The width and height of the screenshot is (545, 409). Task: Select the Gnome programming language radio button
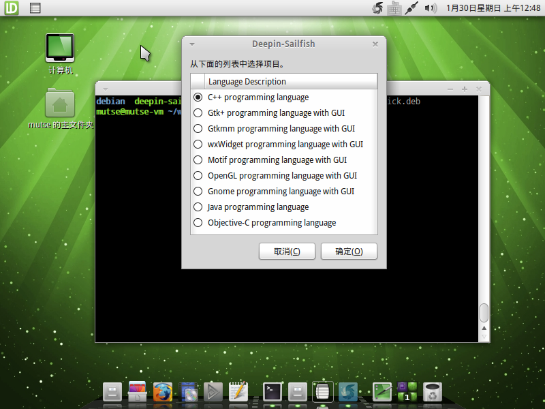point(198,191)
